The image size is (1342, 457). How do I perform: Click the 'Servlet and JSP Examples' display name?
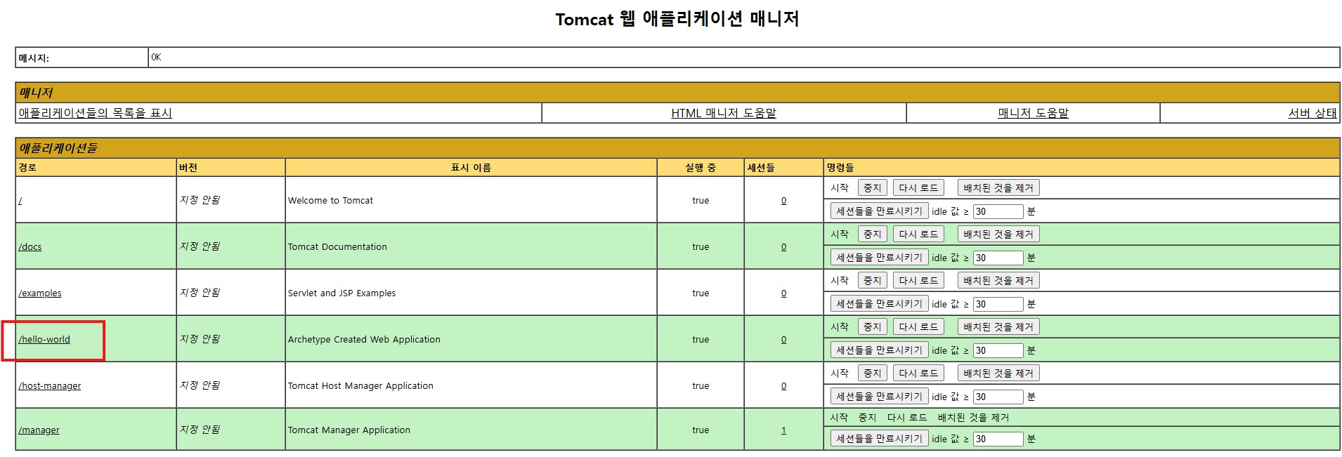tap(341, 293)
